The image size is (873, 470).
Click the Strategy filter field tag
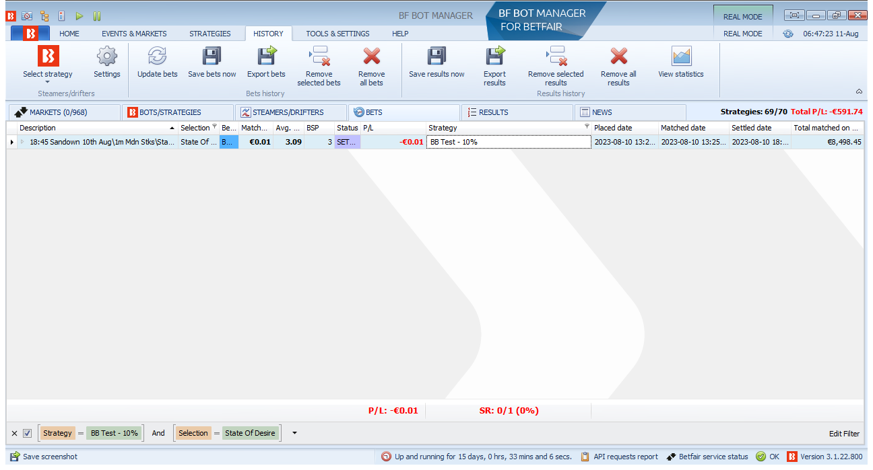tap(57, 433)
